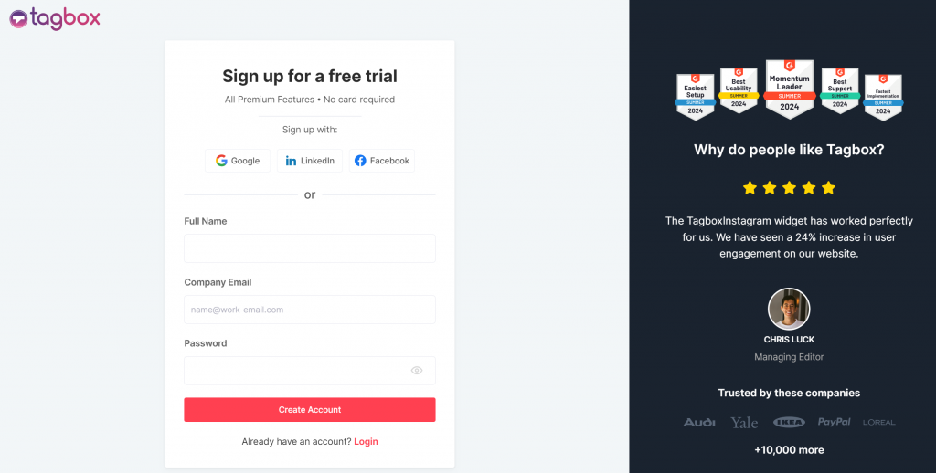
Task: Click the Tagbox logo
Action: (x=55, y=17)
